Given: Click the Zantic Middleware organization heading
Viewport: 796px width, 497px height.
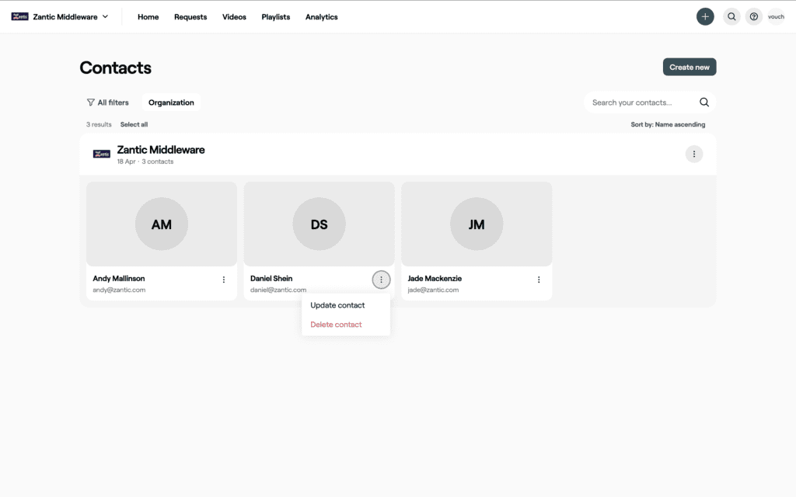Looking at the screenshot, I should pos(161,150).
